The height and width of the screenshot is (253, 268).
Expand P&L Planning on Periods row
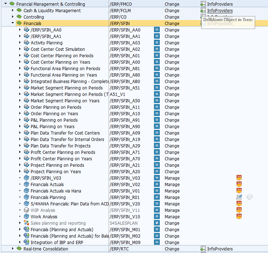coord(20,120)
